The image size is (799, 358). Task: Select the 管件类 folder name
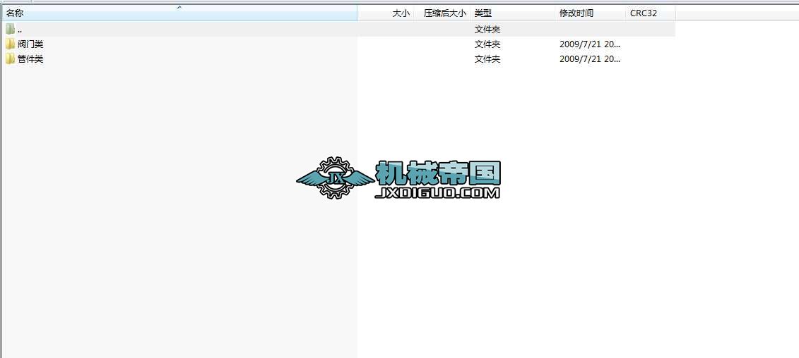coord(30,59)
